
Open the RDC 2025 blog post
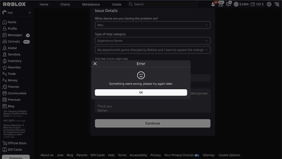click(x=9, y=120)
